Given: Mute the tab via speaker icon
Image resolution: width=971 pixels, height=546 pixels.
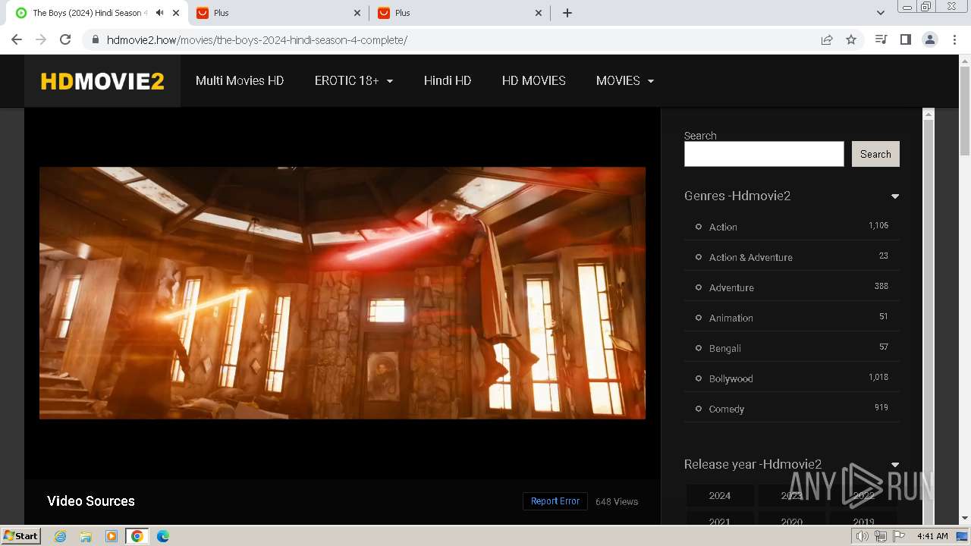Looking at the screenshot, I should click(x=159, y=13).
